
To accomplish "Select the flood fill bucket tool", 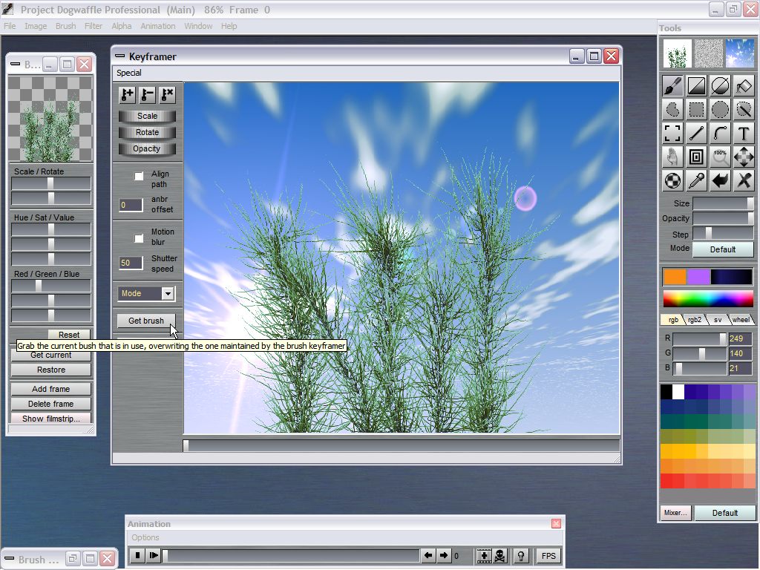I will coord(744,86).
